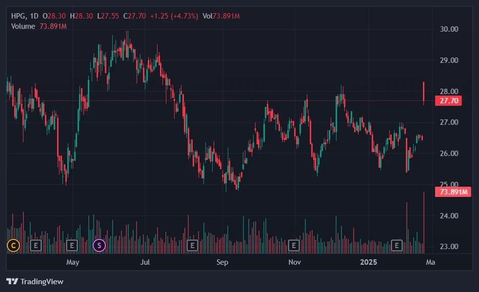This screenshot has width=479, height=292.
Task: Select the +1.25 (+4.73%) change text
Action: point(174,16)
